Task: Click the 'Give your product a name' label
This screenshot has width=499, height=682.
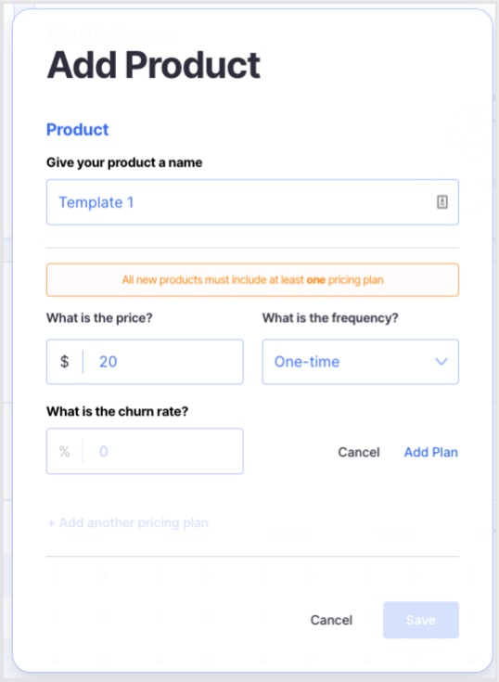Action: [x=124, y=162]
